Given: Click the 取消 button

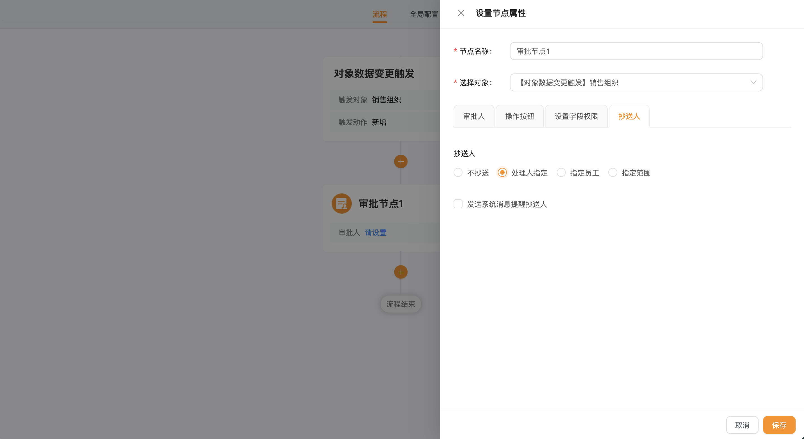Looking at the screenshot, I should point(742,425).
